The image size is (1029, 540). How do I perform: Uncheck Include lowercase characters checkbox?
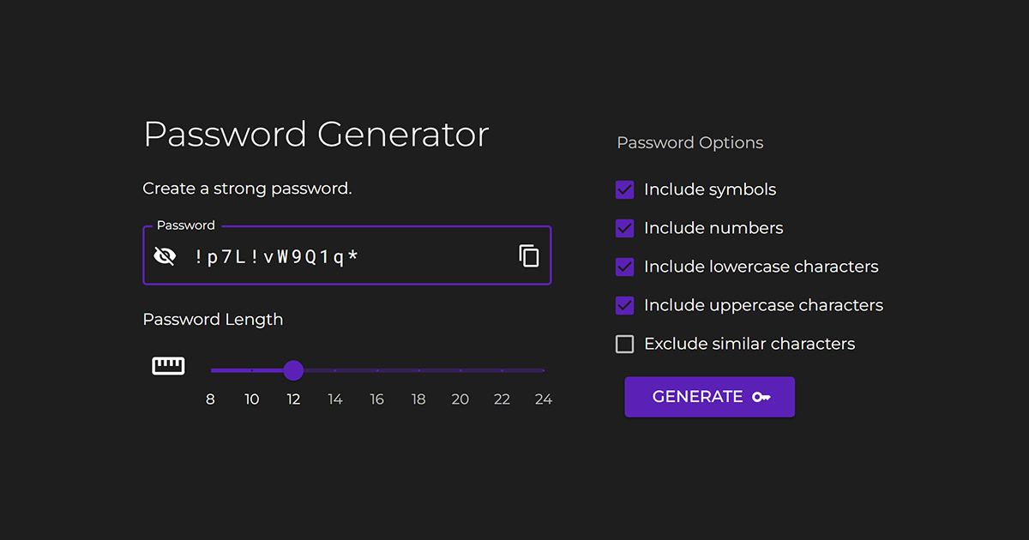pos(625,267)
